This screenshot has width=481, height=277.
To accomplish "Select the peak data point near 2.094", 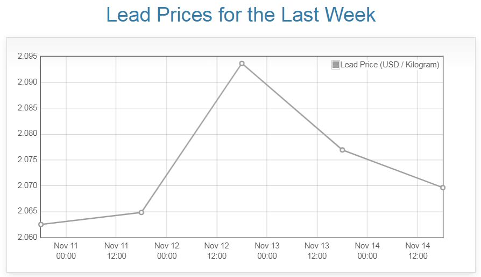I will click(x=242, y=64).
